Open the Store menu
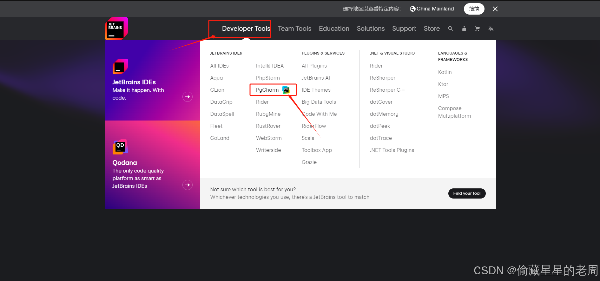Screen dimensions: 600x281 click(x=432, y=29)
